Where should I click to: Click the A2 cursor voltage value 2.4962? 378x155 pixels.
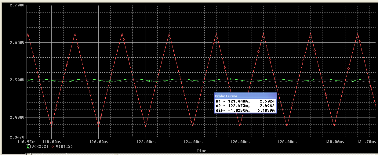(x=267, y=106)
